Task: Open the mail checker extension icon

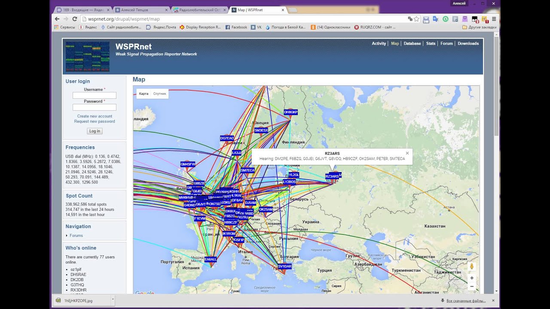Action: [426, 19]
